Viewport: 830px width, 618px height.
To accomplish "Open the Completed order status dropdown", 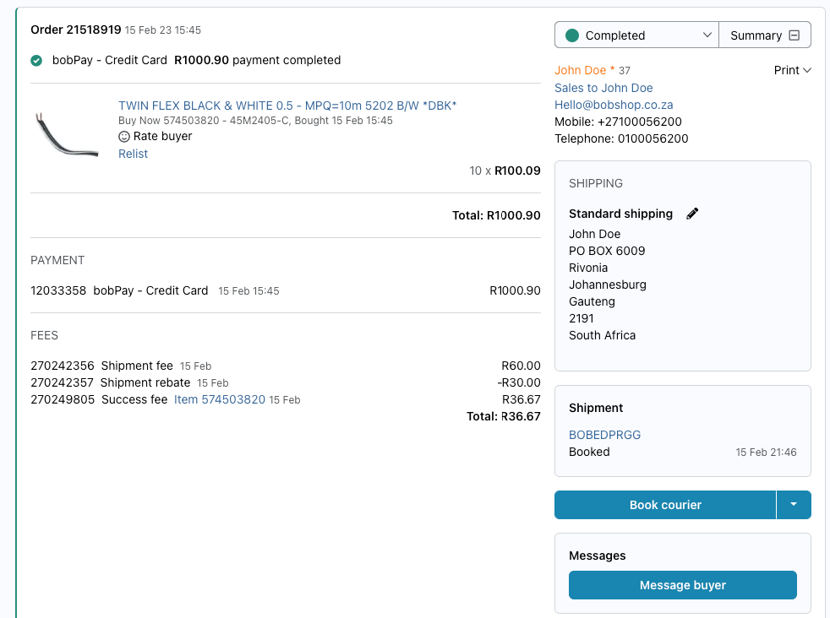I will (636, 35).
